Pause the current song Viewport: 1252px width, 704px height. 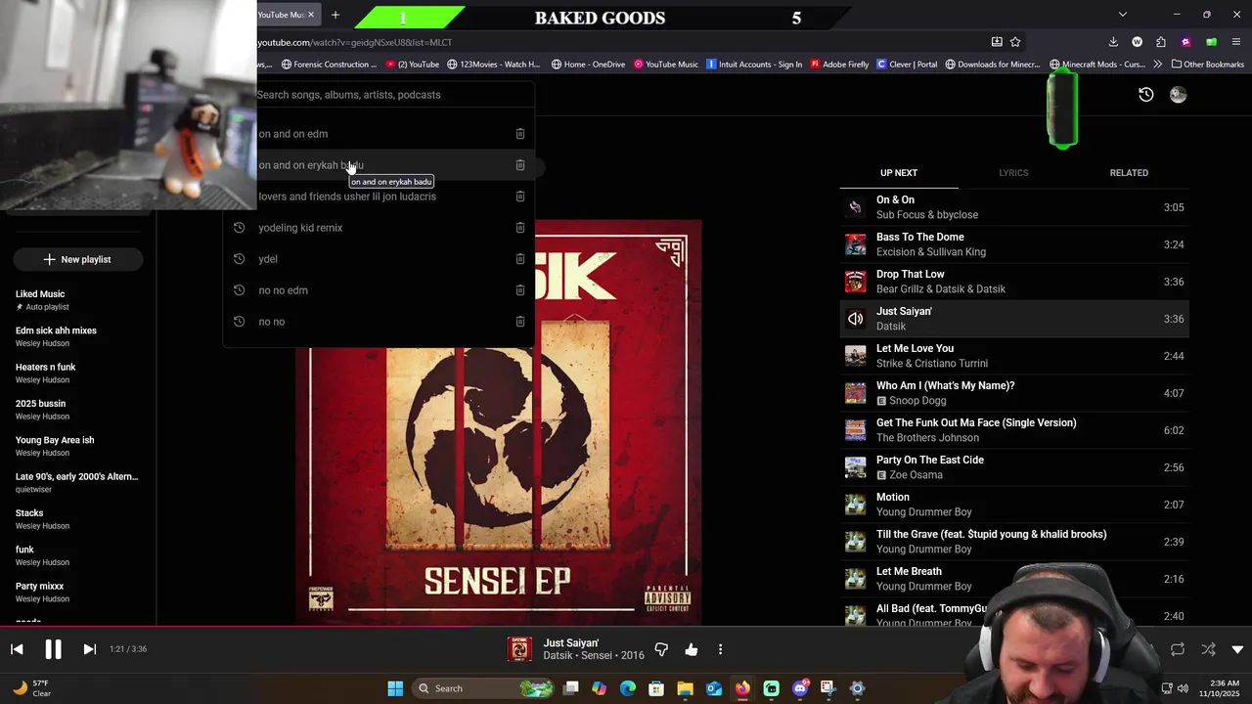click(x=53, y=649)
